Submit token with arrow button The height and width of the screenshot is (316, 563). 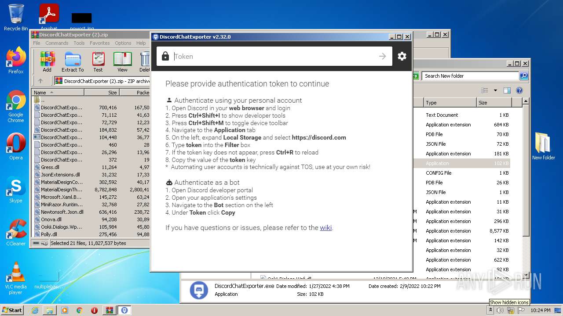coord(382,56)
